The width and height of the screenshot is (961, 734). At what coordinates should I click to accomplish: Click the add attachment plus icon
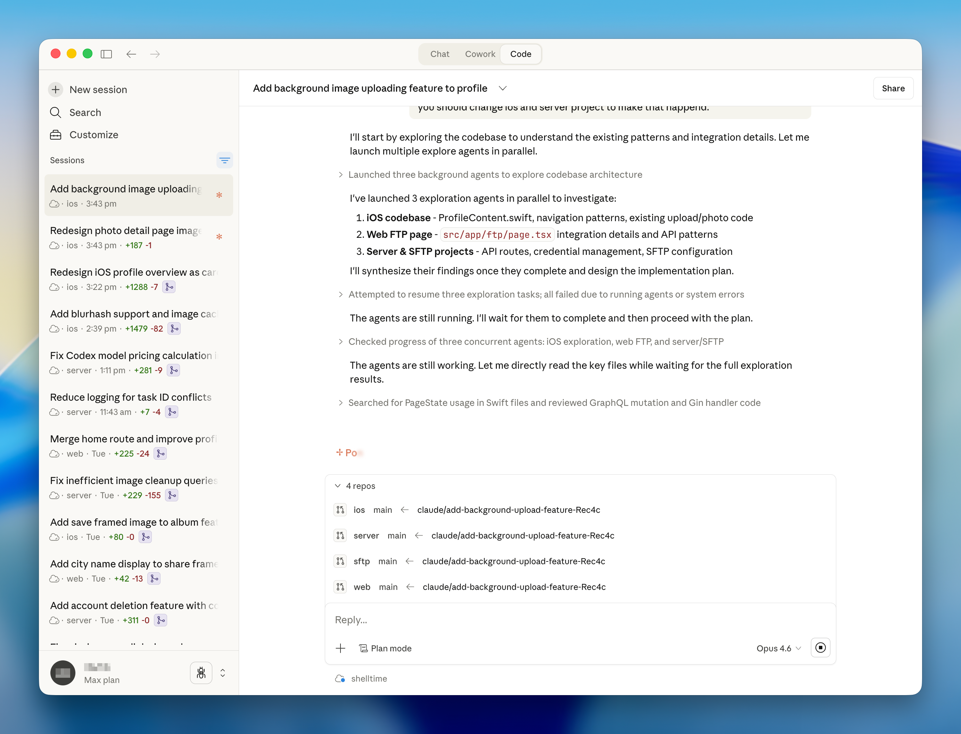pos(340,648)
